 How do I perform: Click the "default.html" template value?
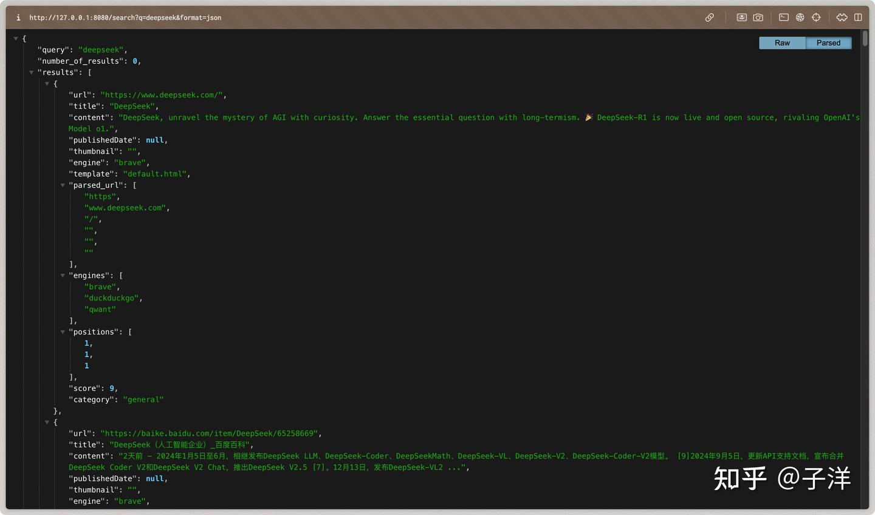pyautogui.click(x=154, y=174)
